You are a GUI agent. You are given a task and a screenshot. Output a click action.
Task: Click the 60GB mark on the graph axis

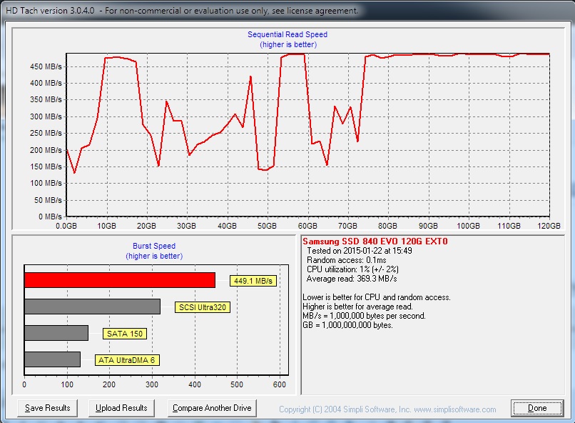click(307, 226)
